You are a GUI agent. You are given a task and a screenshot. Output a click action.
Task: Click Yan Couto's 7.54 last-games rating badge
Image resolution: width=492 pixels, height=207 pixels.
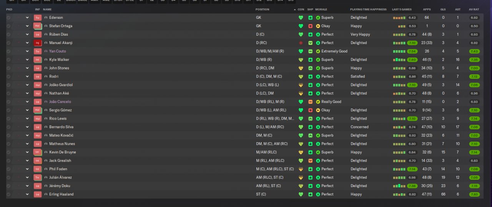(412, 51)
